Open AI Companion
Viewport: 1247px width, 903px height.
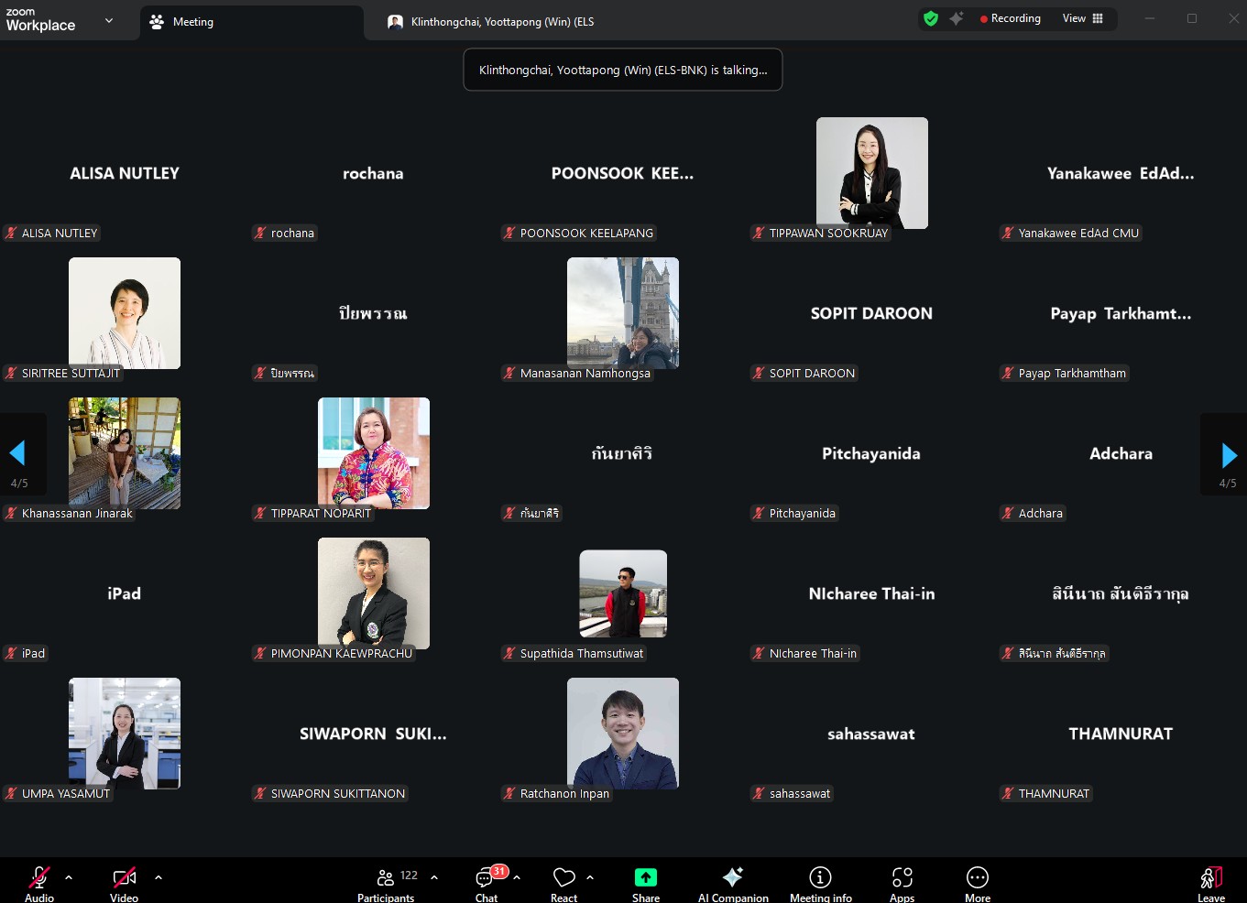tap(732, 883)
